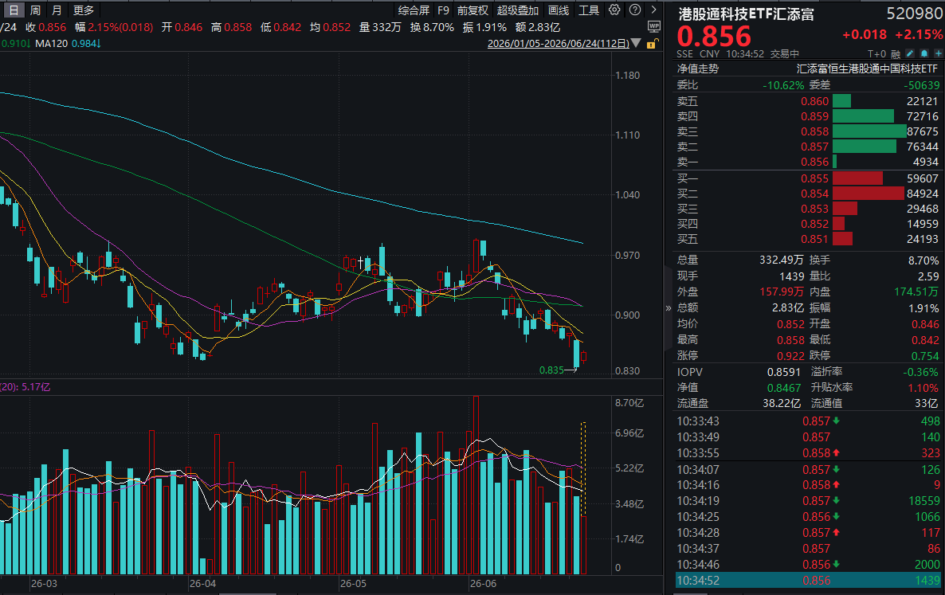Screen dimensions: 945x595
Task: Click the 外盘 value 157.99万
Action: point(781,292)
